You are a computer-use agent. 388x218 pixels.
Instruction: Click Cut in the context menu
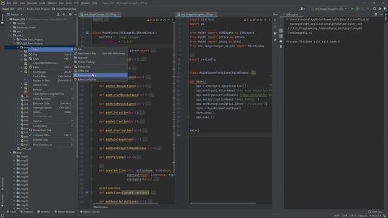pyautogui.click(x=50, y=54)
